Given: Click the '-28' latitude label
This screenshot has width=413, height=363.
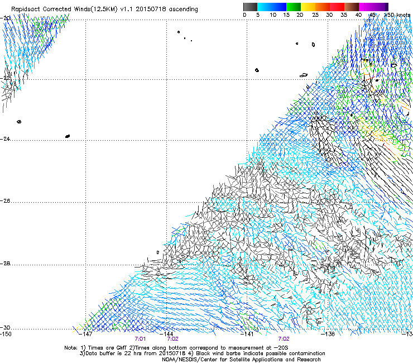Looking at the screenshot, I should click(5, 264).
